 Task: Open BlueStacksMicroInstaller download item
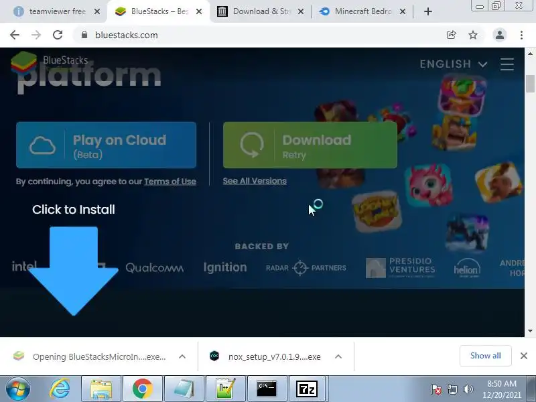pos(90,356)
